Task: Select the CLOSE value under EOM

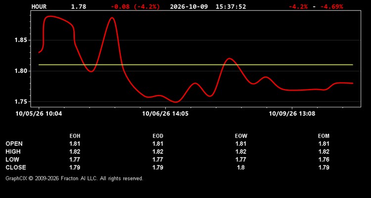Action: point(324,167)
